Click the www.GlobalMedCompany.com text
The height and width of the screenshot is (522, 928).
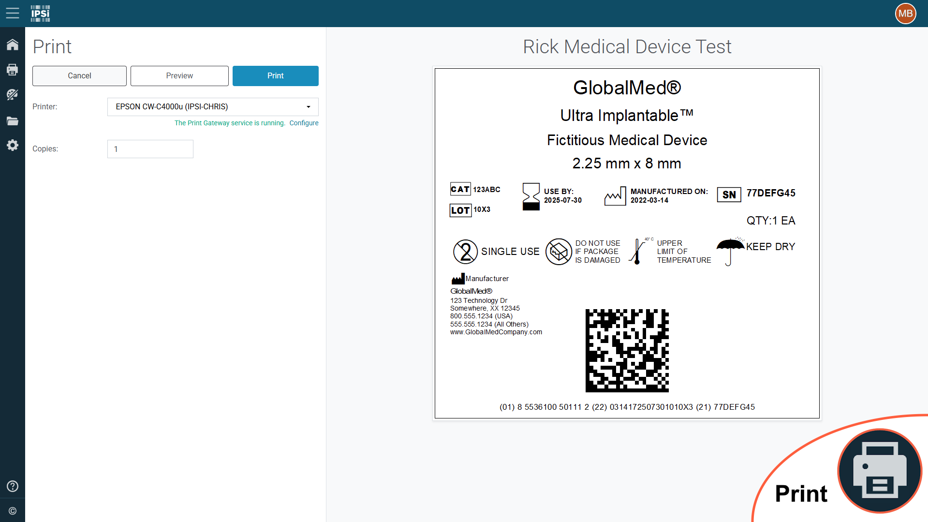pyautogui.click(x=496, y=332)
